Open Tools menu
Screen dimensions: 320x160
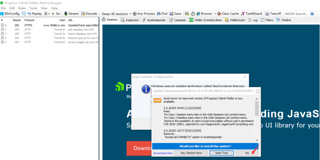[33, 8]
